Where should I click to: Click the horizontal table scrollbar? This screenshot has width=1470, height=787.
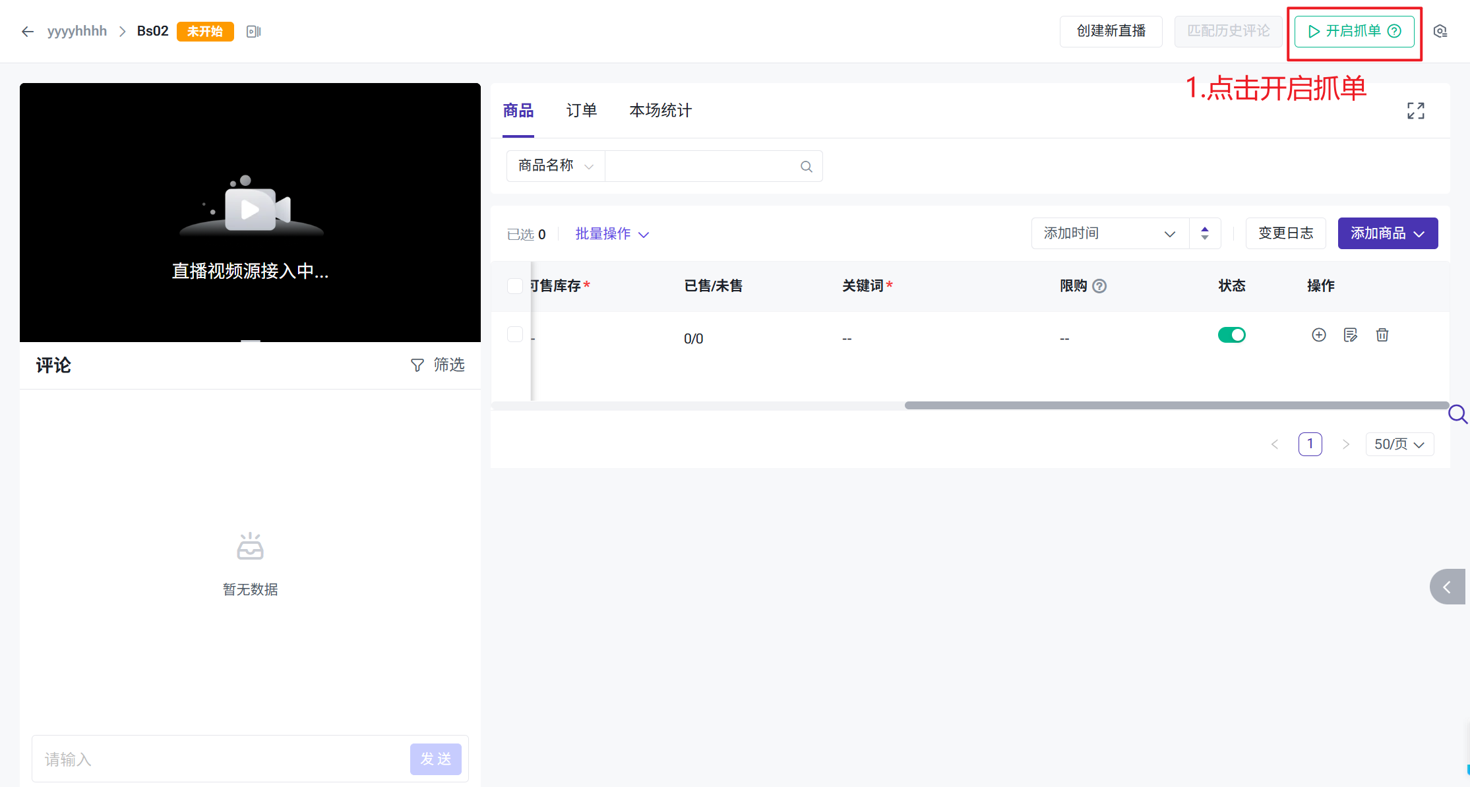coord(1177,405)
